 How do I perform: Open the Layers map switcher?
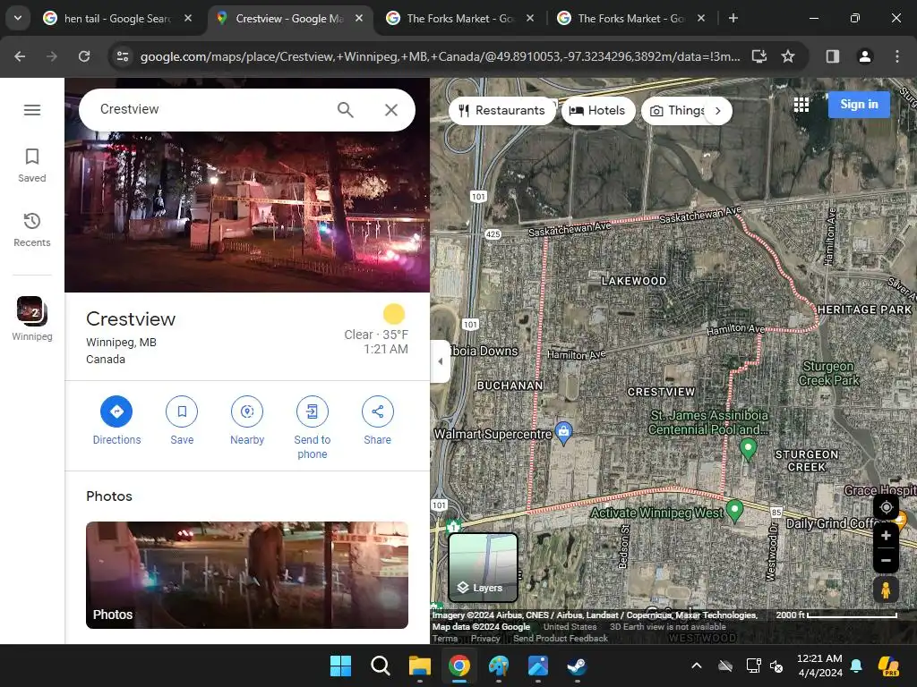point(483,567)
